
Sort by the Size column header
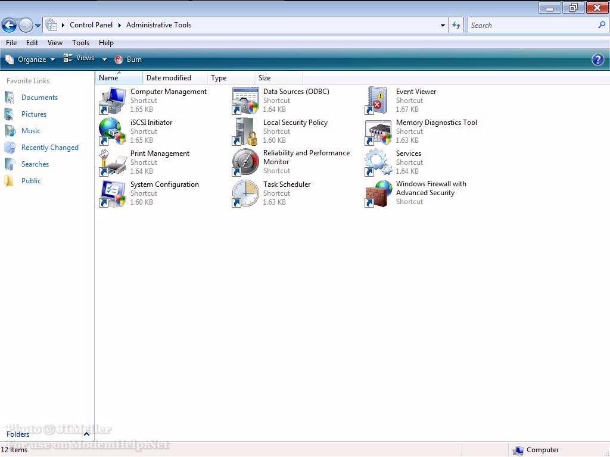pos(279,78)
